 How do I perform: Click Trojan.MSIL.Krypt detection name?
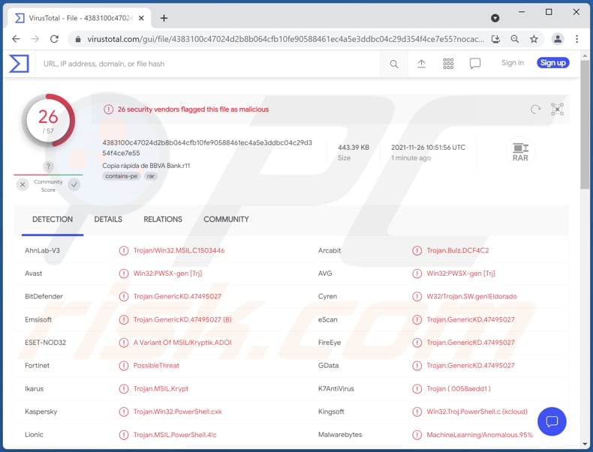pyautogui.click(x=161, y=388)
